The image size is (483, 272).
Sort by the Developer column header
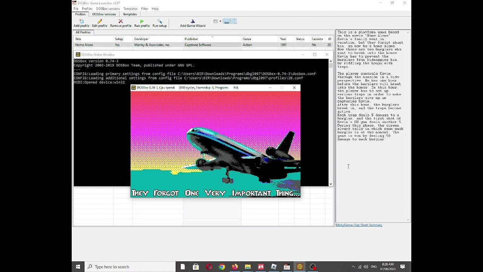tap(158, 39)
